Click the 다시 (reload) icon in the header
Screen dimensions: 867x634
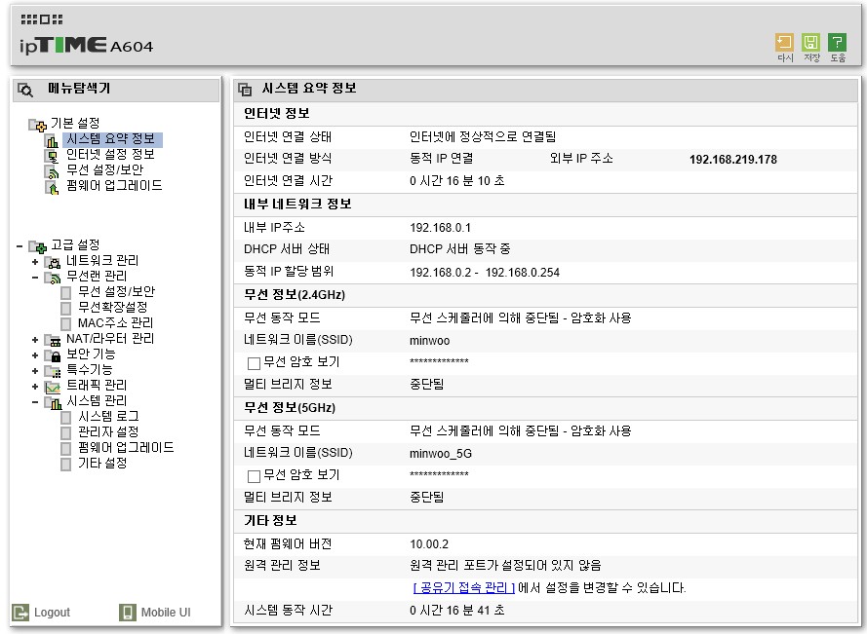[x=785, y=43]
